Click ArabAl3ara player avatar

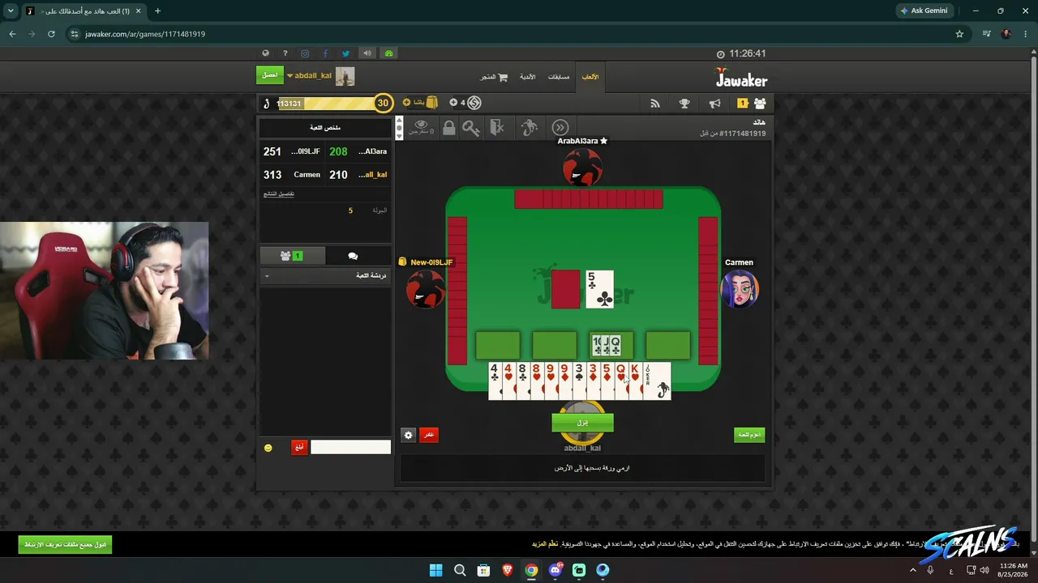click(582, 168)
